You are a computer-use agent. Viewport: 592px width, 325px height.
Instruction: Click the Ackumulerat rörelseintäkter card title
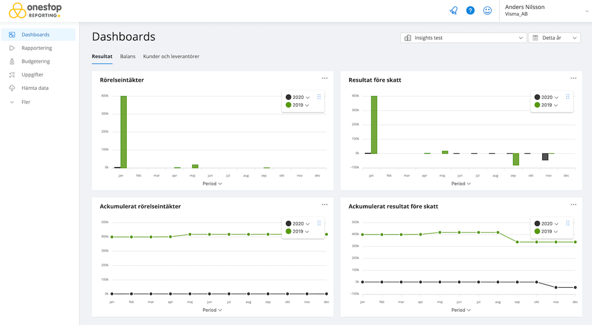click(140, 207)
